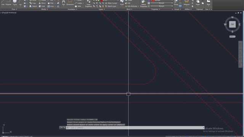Viewport: 244px width, 137px height.
Task: Expand the Annotation panel
Action: 72,9
